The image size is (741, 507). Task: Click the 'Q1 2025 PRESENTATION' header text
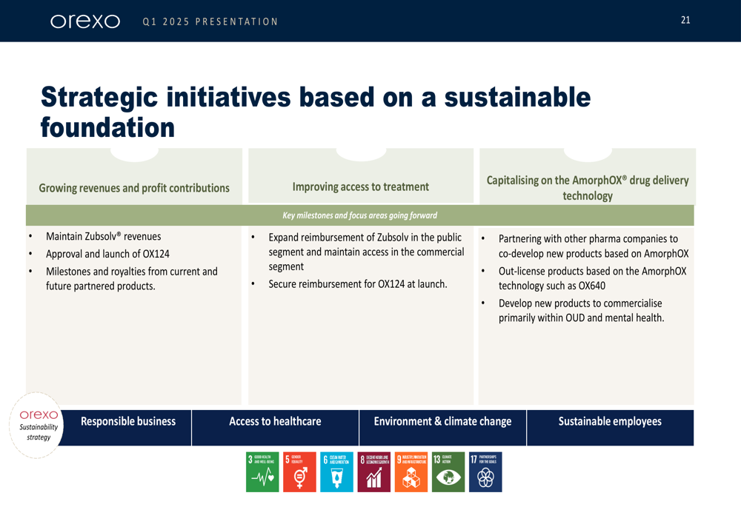click(x=210, y=21)
